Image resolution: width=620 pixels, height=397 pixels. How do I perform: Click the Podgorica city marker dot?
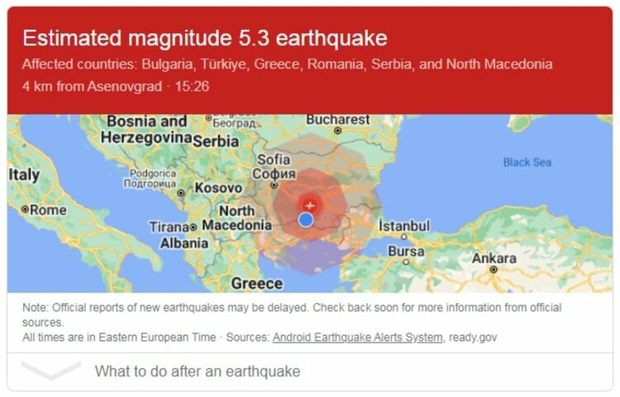181,193
